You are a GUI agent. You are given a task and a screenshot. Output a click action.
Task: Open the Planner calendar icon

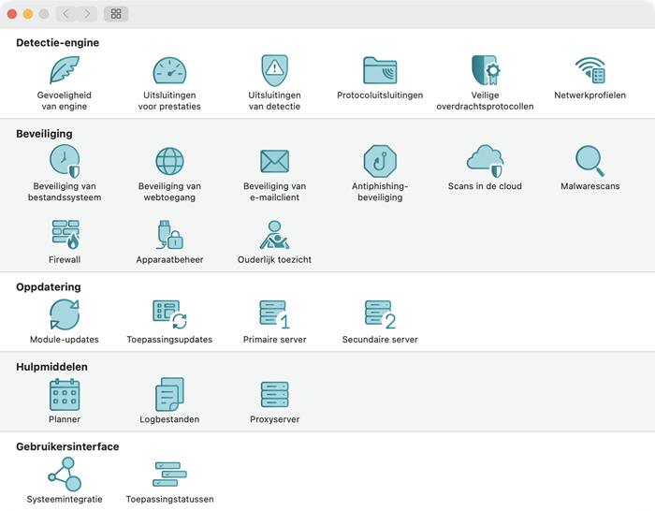65,394
